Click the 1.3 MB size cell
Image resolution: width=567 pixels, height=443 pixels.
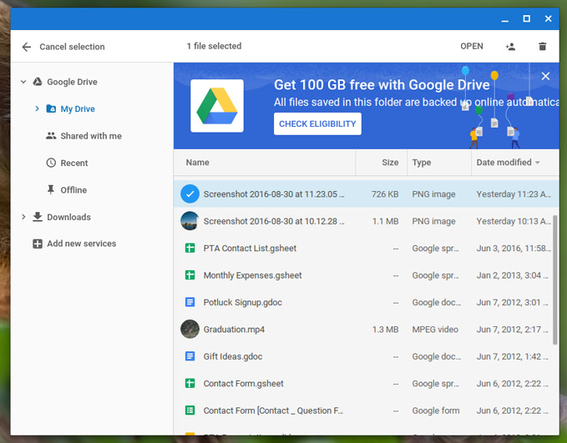[385, 330]
